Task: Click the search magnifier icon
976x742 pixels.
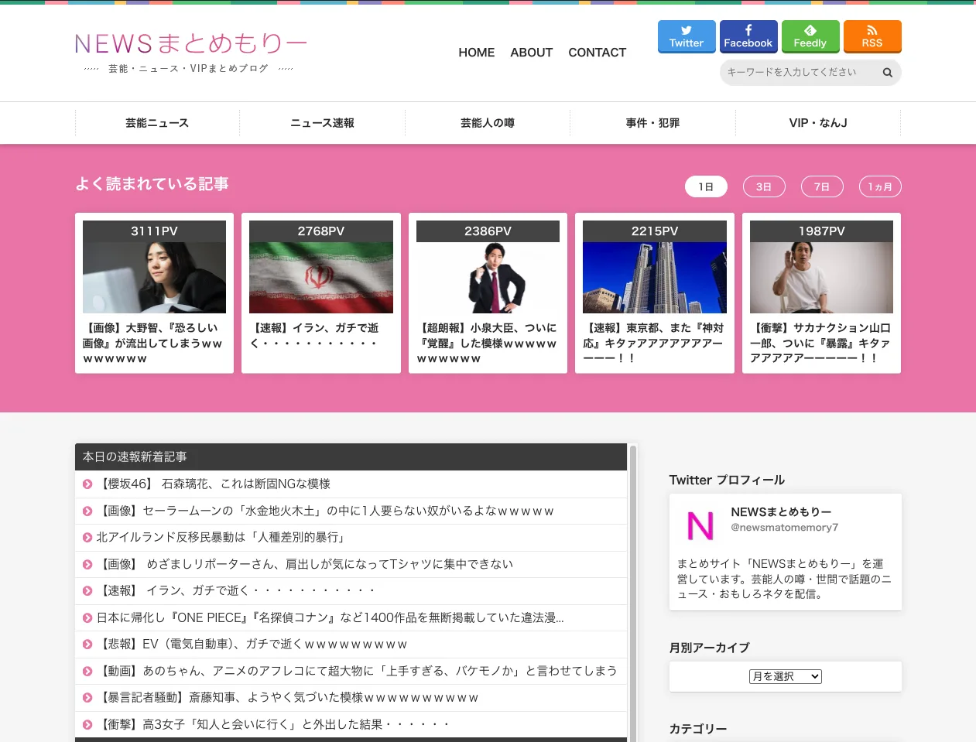Action: (888, 73)
